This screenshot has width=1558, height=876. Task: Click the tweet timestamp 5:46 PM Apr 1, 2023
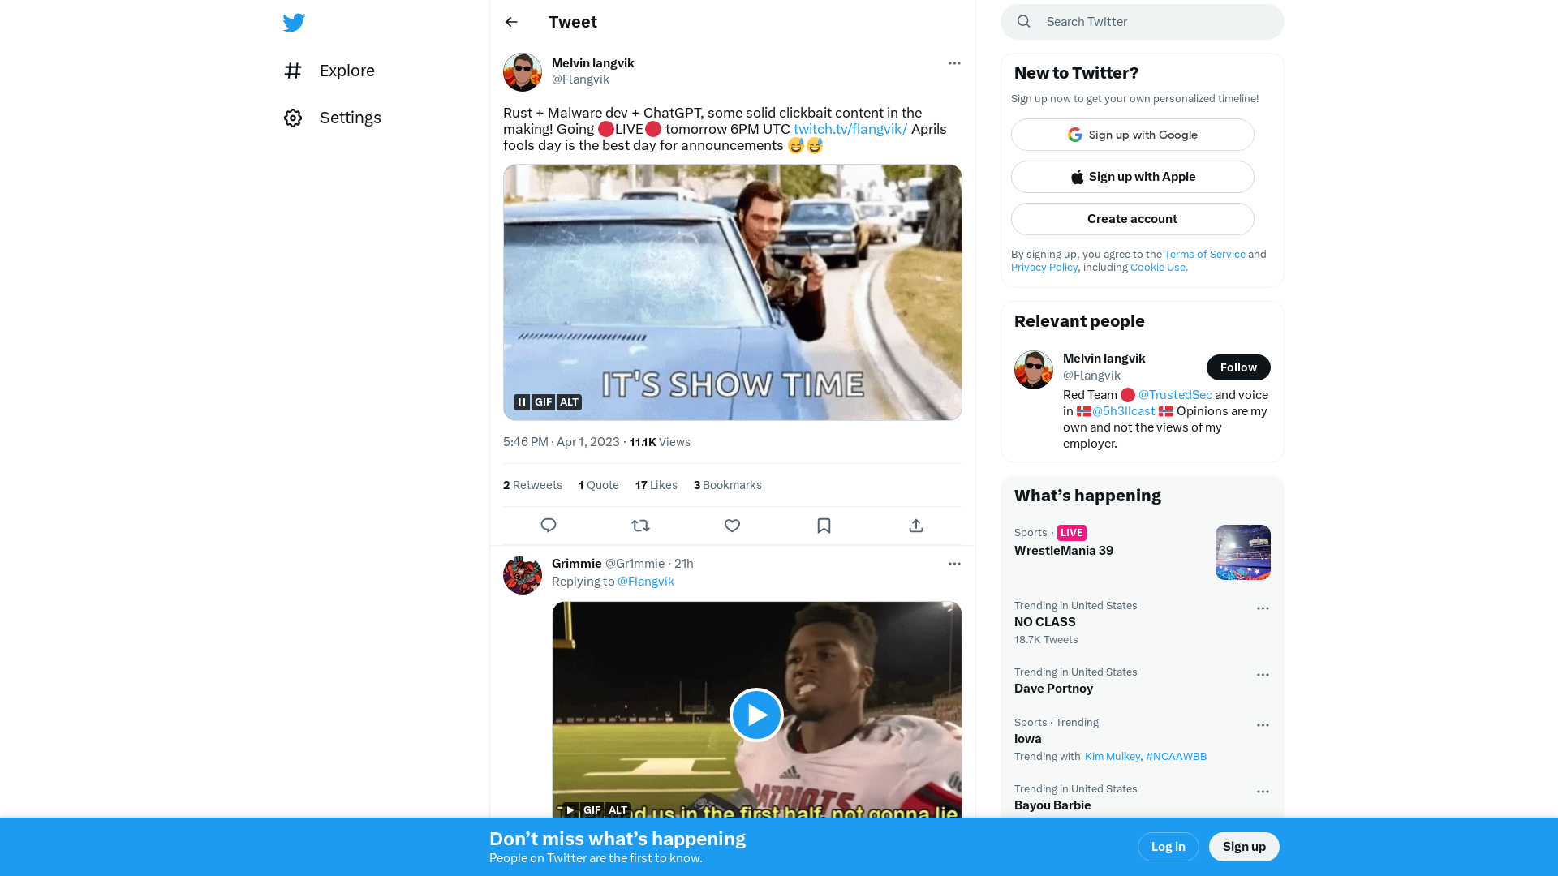[562, 442]
